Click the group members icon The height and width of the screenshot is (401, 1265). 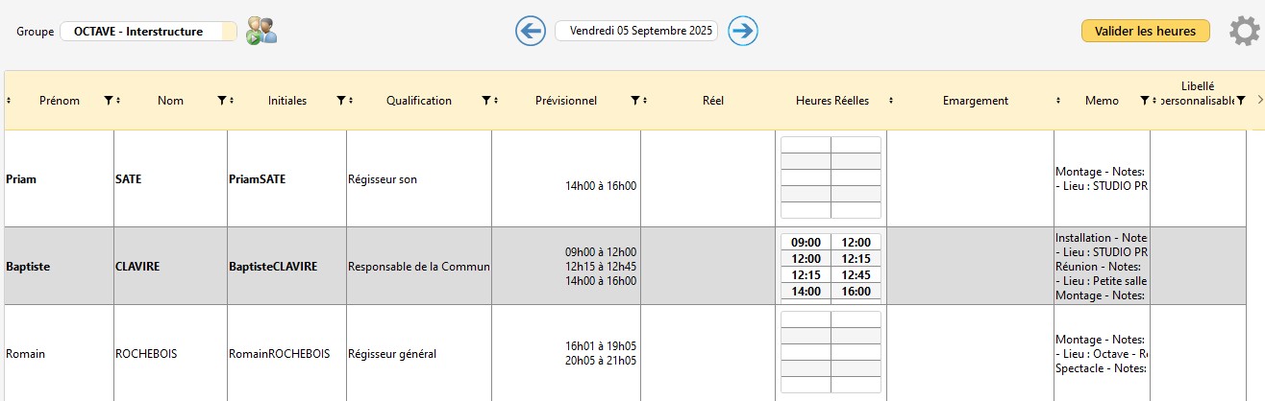(260, 31)
